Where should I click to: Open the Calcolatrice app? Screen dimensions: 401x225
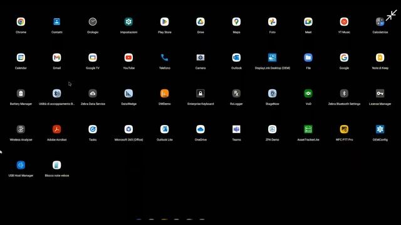click(x=380, y=22)
